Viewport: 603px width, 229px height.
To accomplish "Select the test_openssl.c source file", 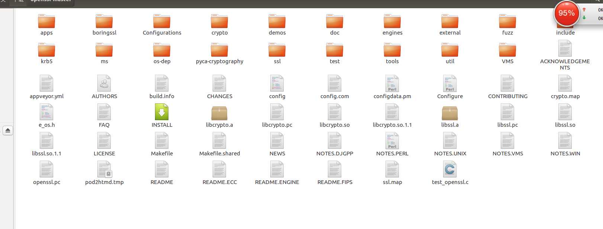I will [x=450, y=169].
